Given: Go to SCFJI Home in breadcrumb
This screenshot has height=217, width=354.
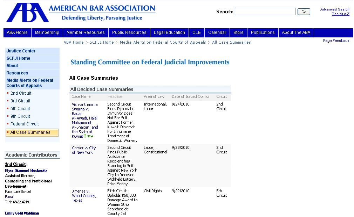Looking at the screenshot, I should pyautogui.click(x=102, y=42).
